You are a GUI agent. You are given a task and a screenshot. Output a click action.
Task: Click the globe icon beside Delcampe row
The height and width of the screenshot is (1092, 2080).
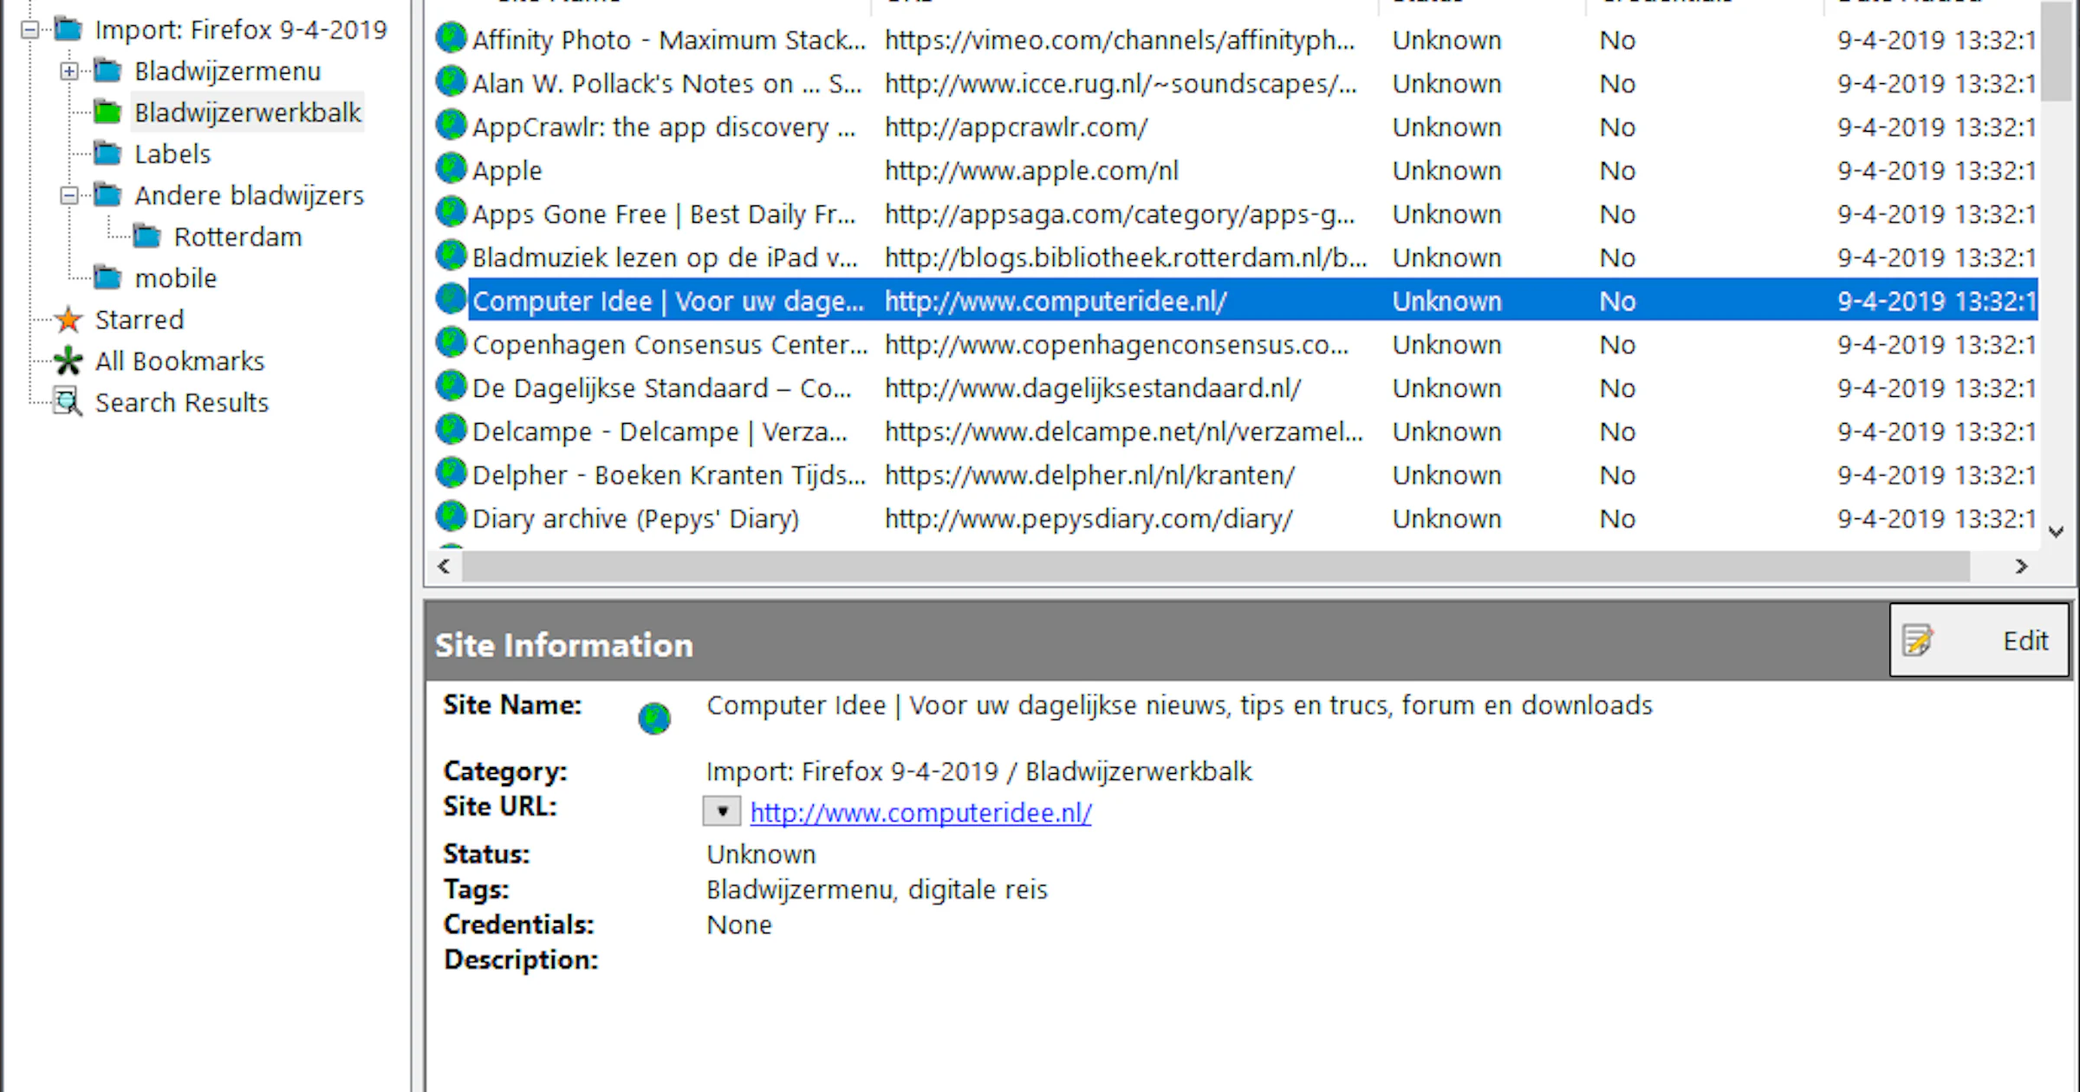[x=451, y=429]
